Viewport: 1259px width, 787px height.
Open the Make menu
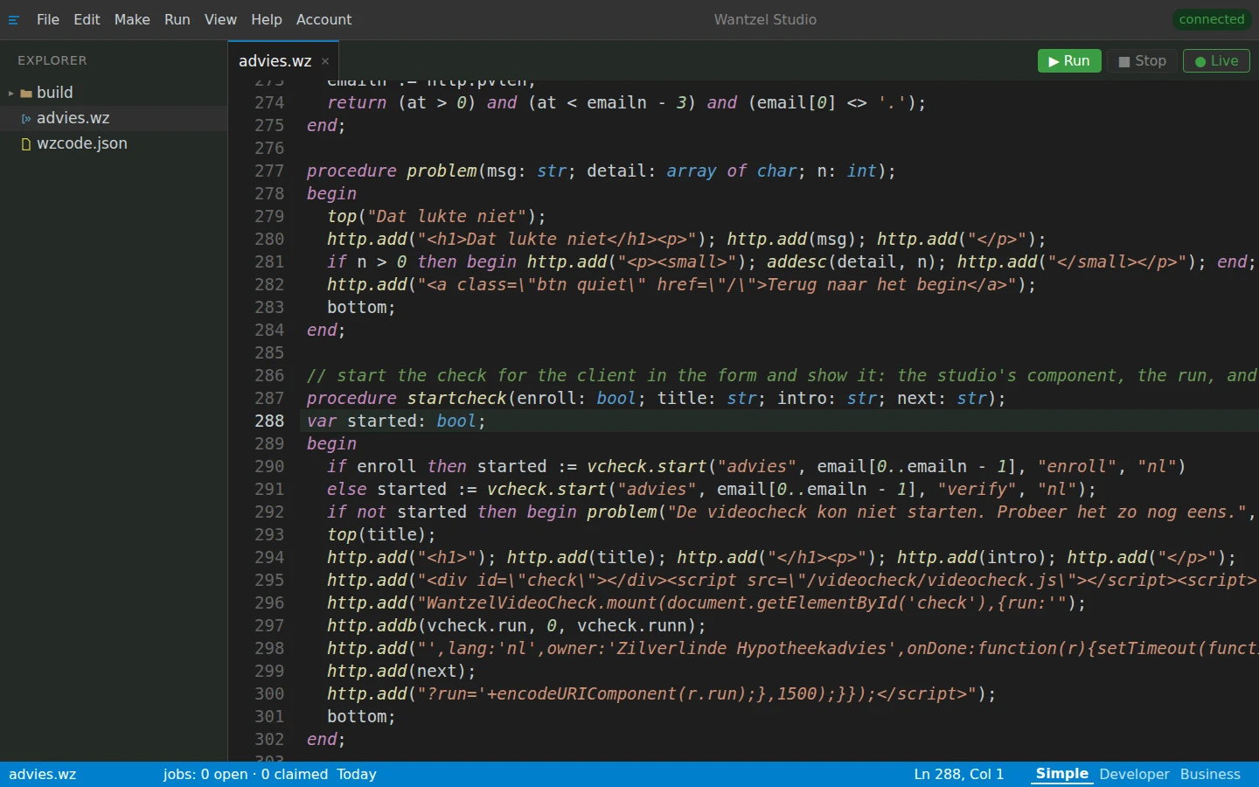[132, 19]
